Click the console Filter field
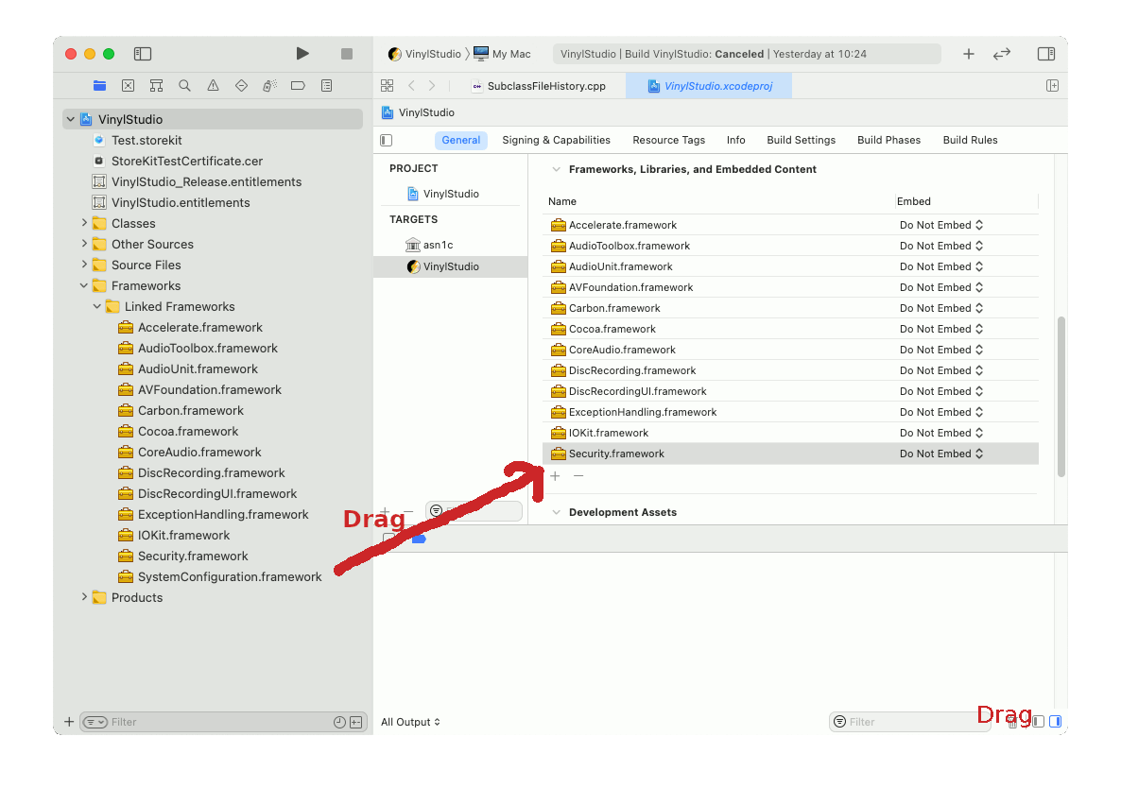The height and width of the screenshot is (805, 1121). click(908, 722)
